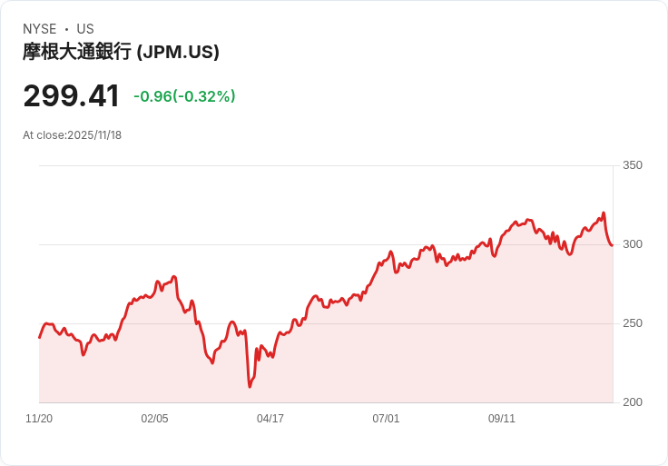Select the 09/11 date on x-axis
Viewport: 668px width, 466px height.
(502, 419)
